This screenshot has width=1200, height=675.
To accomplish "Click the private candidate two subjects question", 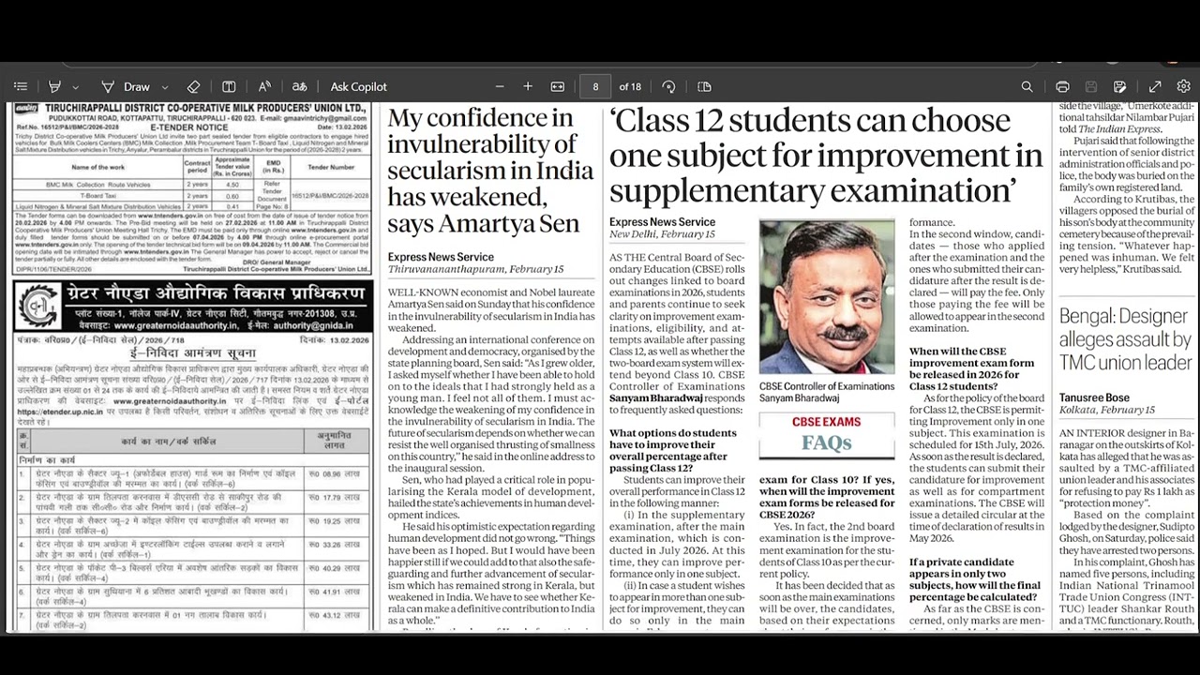I will click(975, 580).
